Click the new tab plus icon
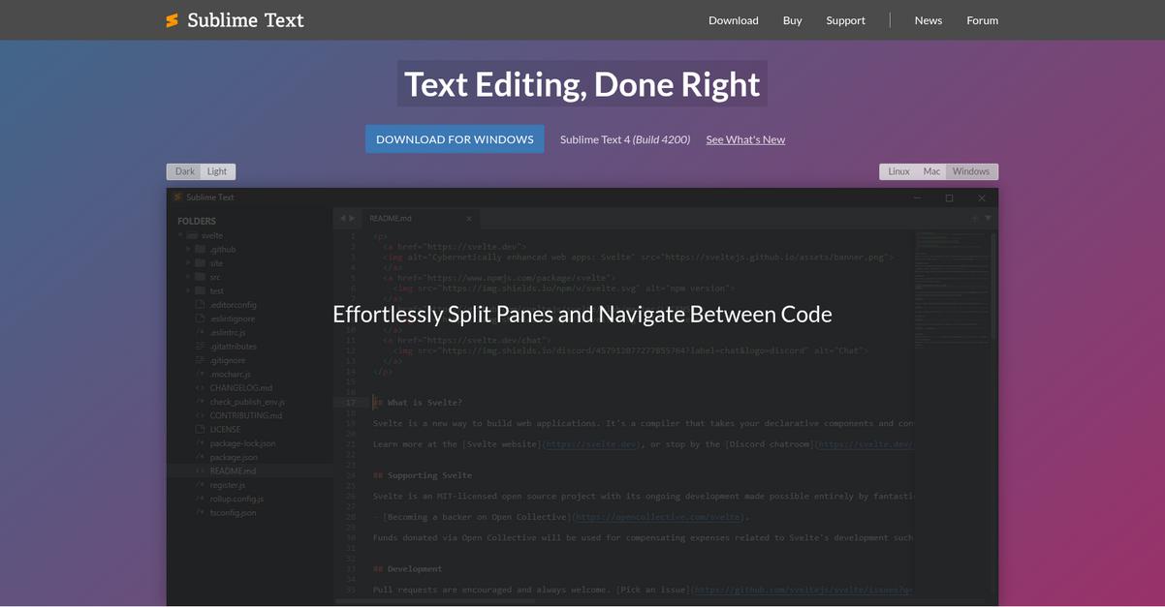Viewport: 1165px width, 607px height. tap(975, 219)
